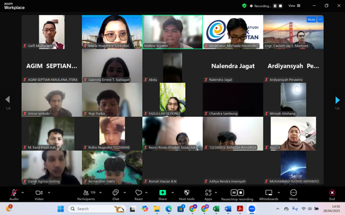Mute Engr. Carlson Jay L. Martinez
This screenshot has width=345, height=215.
[x=311, y=19]
